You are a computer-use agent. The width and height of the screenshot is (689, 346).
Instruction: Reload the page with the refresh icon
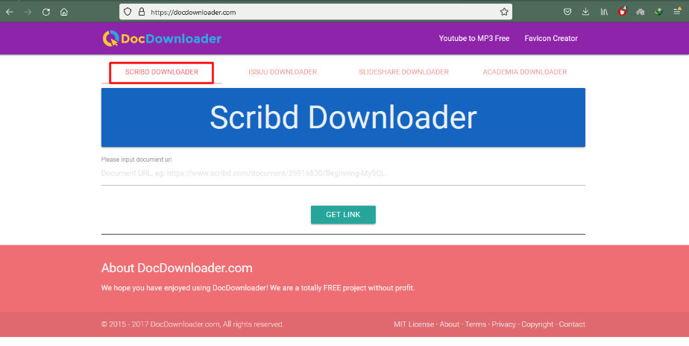45,12
